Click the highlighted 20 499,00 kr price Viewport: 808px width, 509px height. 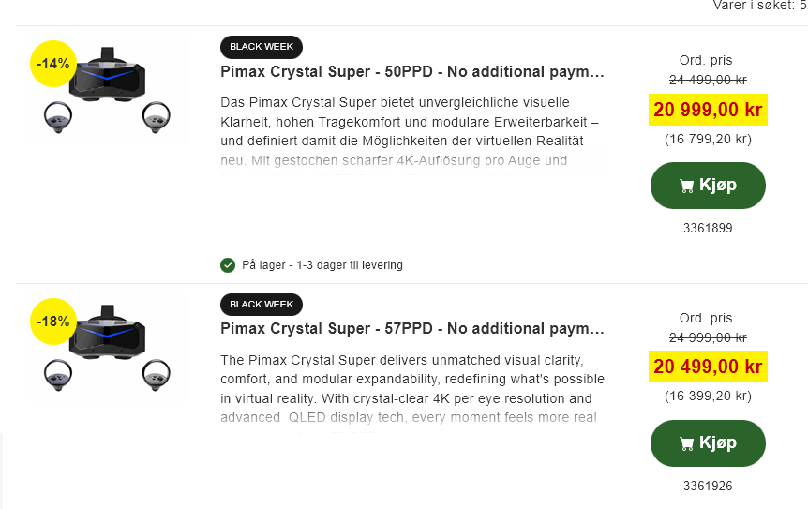click(x=708, y=367)
